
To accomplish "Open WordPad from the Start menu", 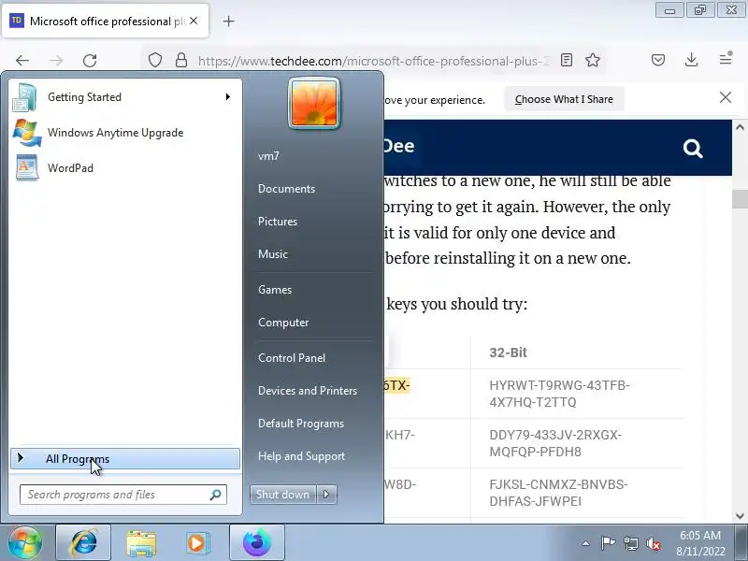I will click(x=125, y=168).
